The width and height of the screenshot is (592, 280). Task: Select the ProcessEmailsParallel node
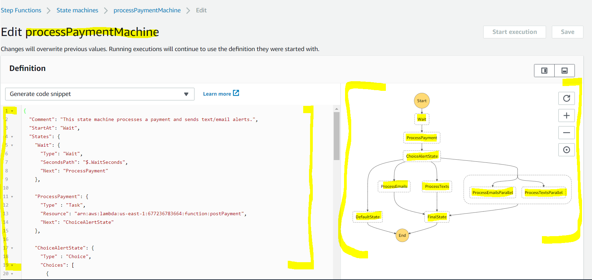pyautogui.click(x=493, y=193)
